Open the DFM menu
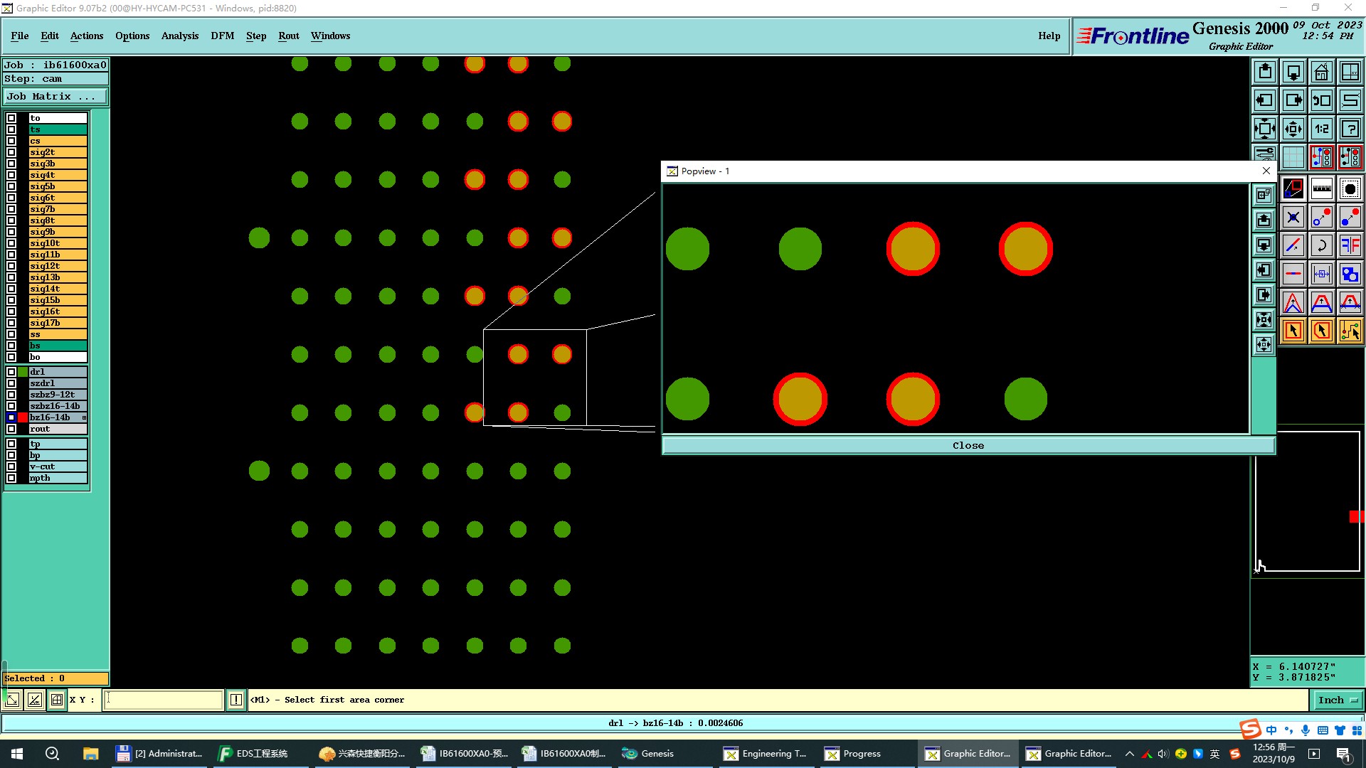 222,36
